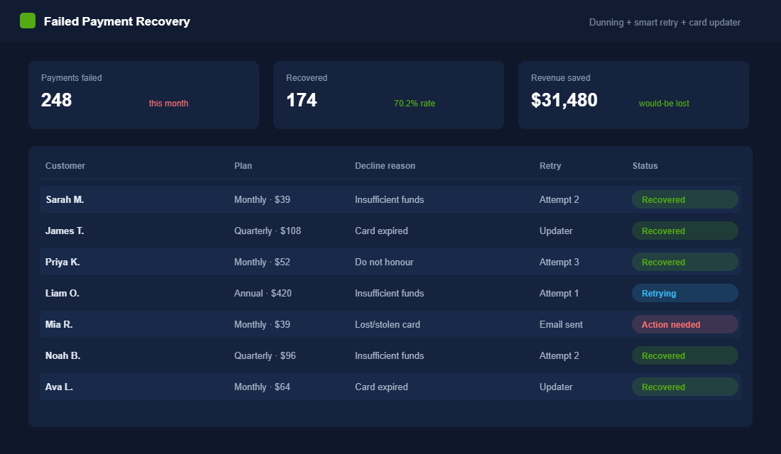Select customer Ava L.
The height and width of the screenshot is (454, 781).
59,387
